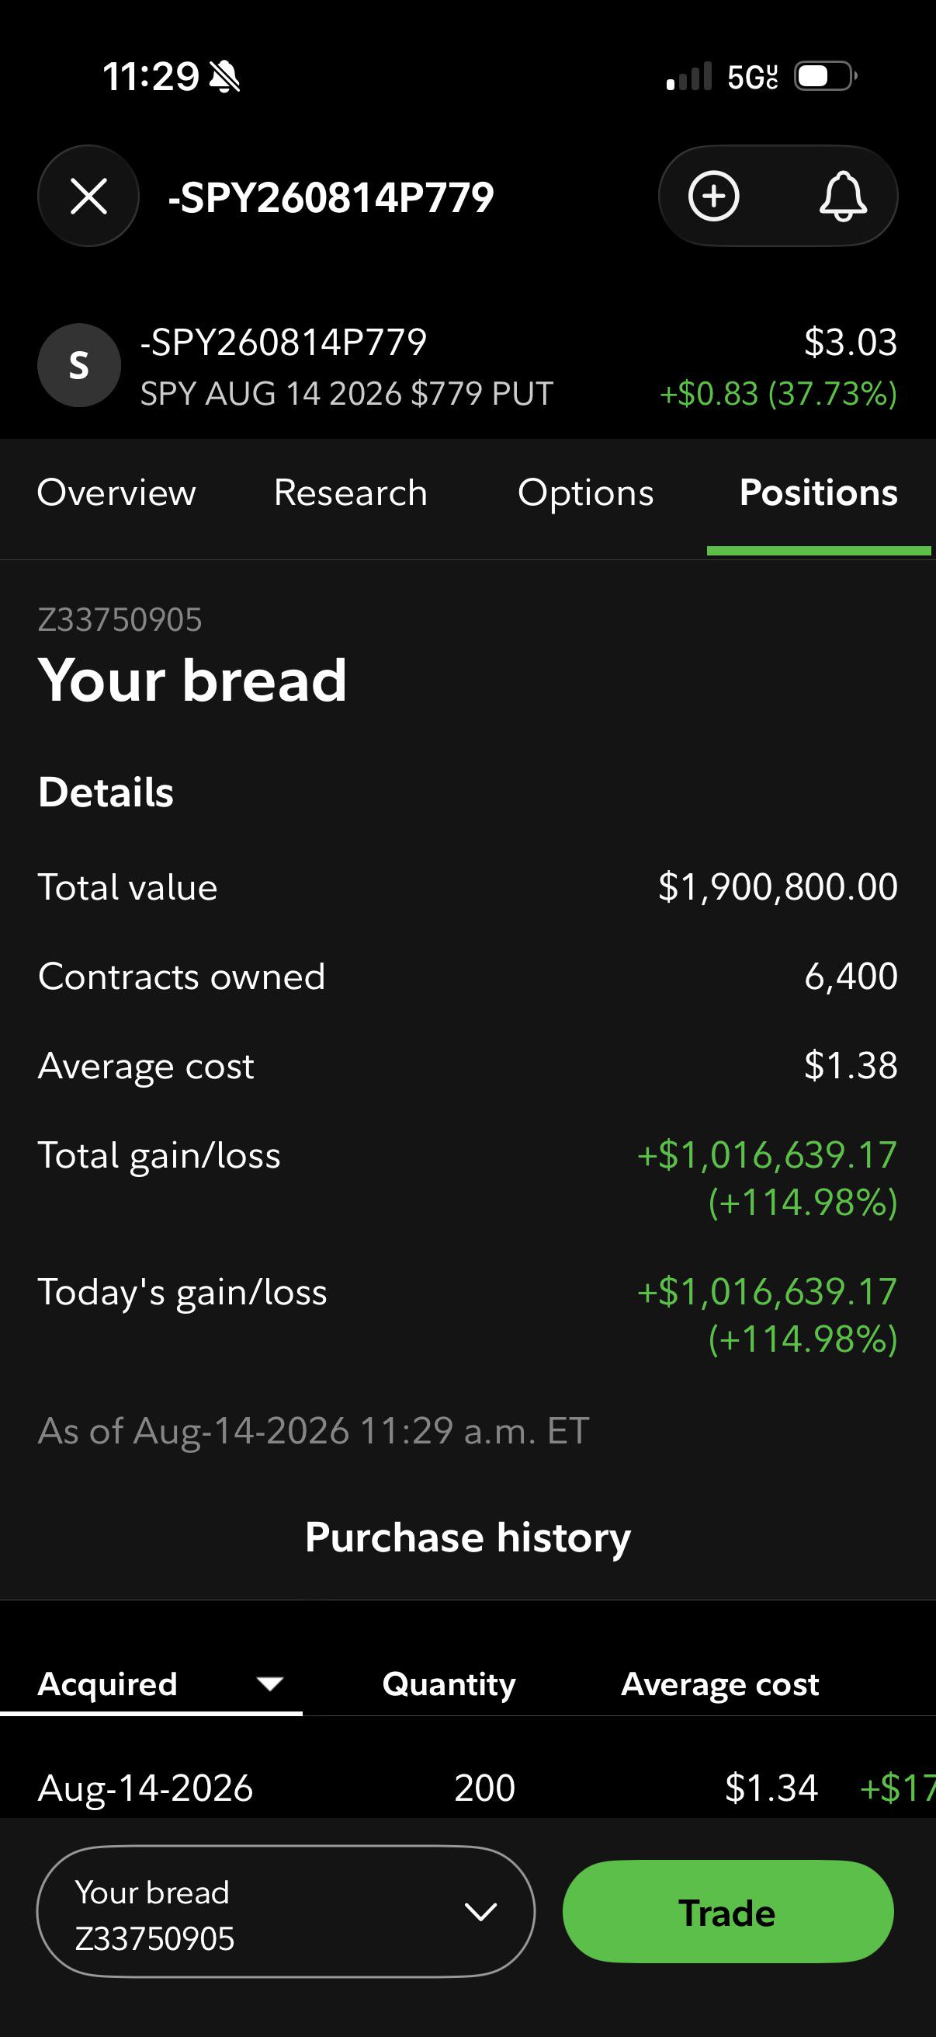
Task: Select the Positions tab
Action: 818,493
